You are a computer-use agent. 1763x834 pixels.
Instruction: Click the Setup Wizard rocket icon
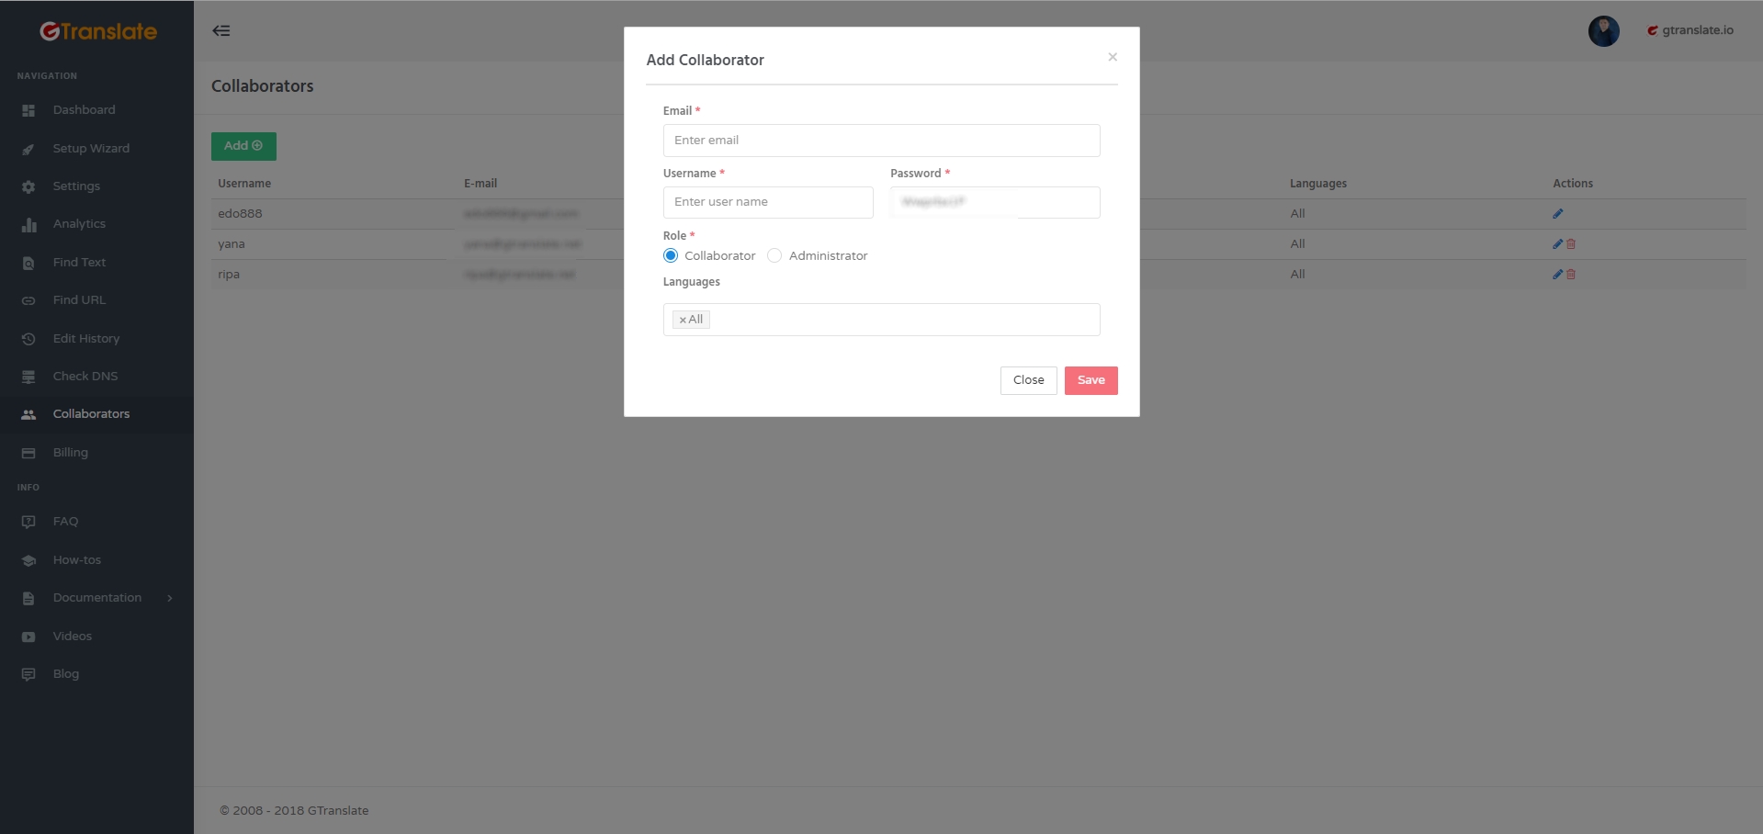coord(28,149)
